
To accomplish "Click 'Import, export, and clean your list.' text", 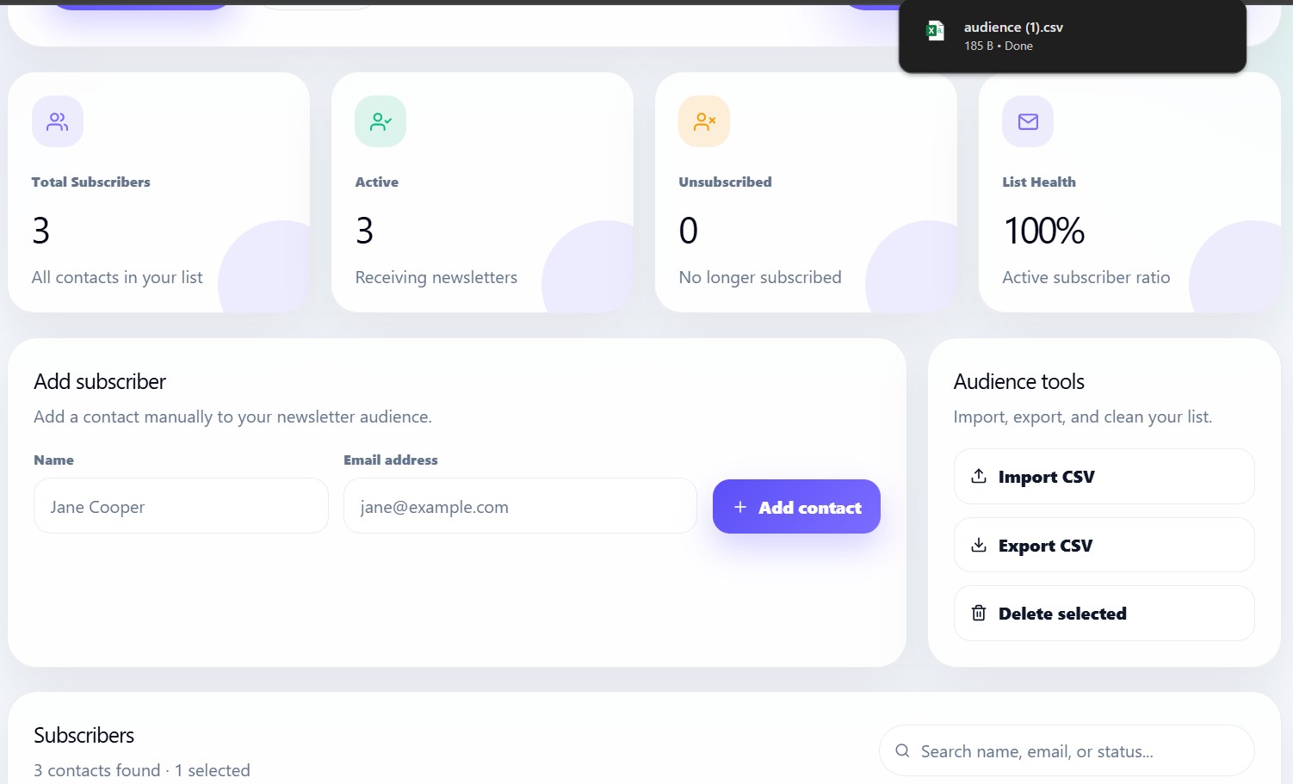I will click(1083, 417).
